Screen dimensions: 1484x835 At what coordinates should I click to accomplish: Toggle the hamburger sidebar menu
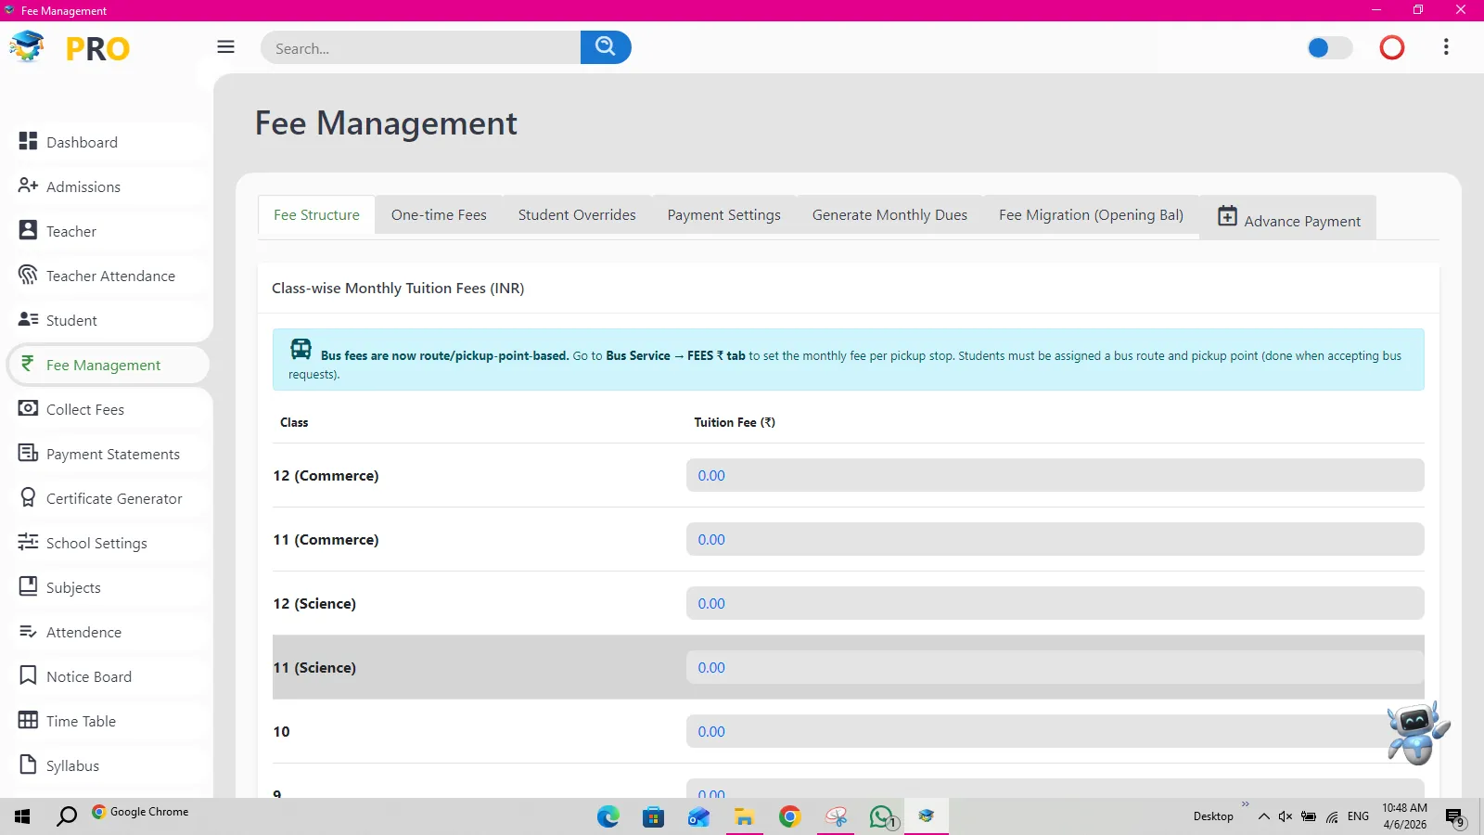225,46
